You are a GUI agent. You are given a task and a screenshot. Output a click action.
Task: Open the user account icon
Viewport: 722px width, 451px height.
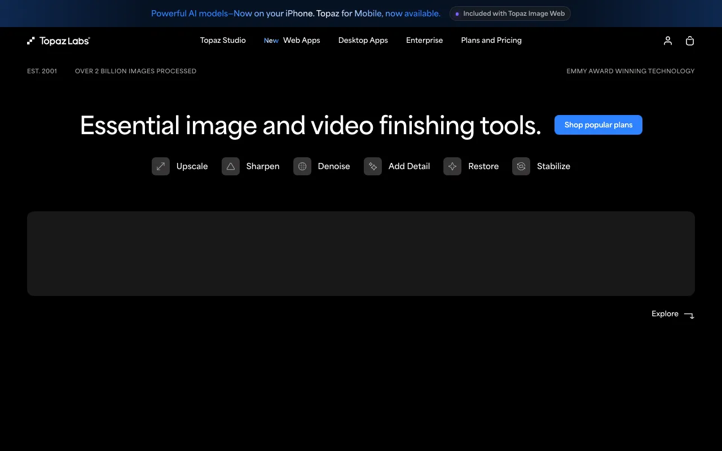[x=668, y=41]
